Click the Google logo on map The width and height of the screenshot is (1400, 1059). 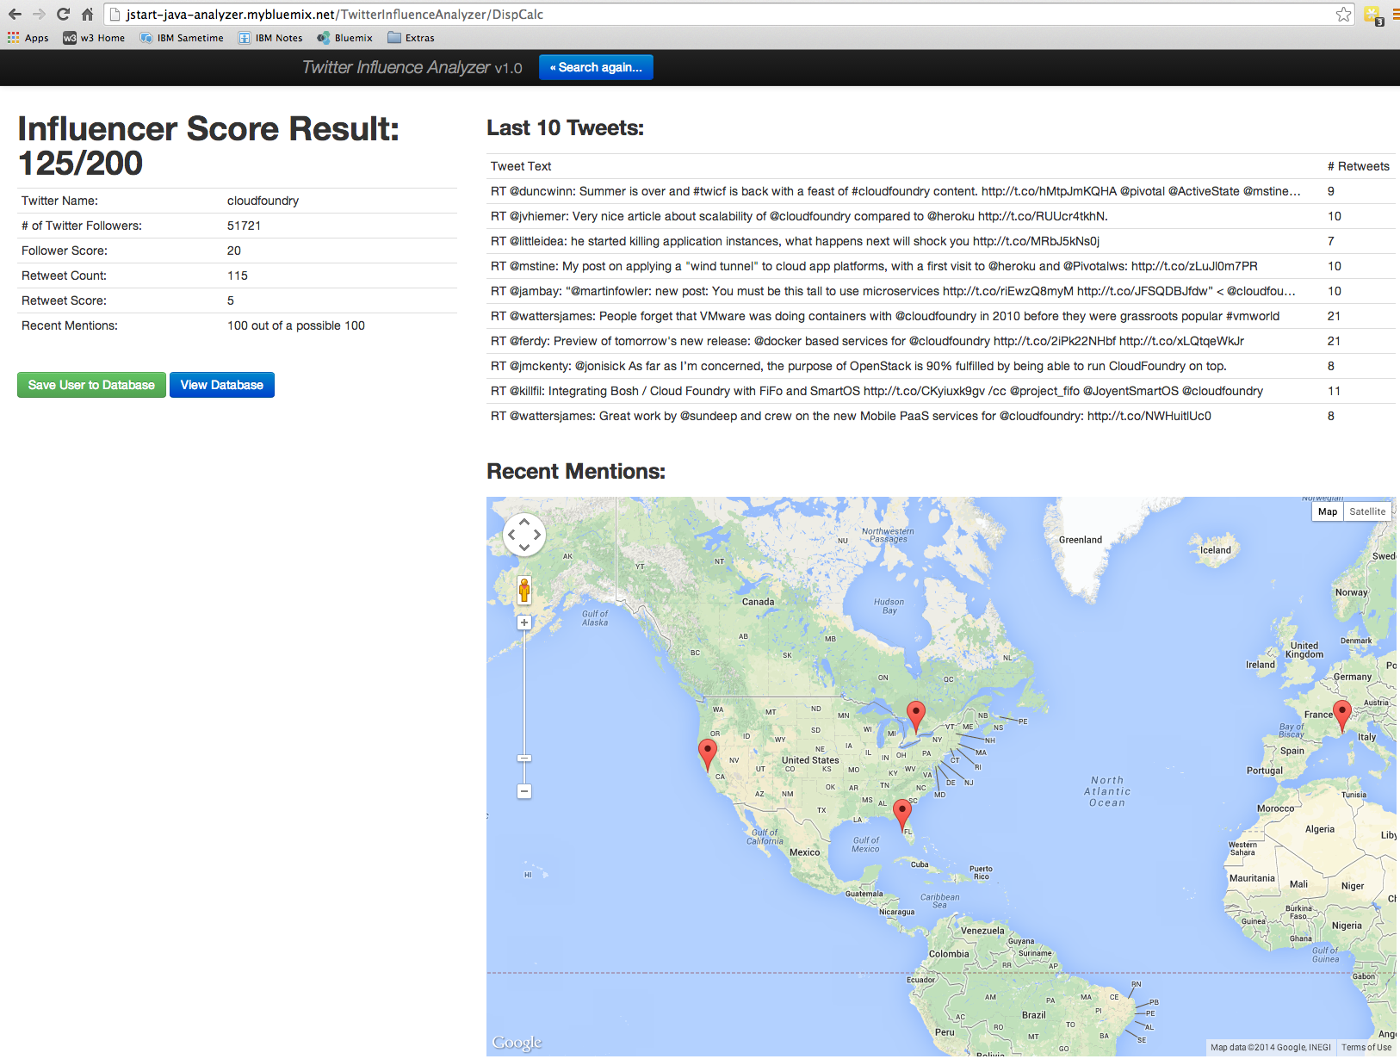517,1043
